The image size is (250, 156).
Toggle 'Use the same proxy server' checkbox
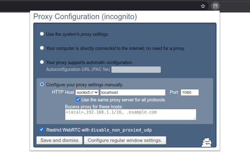pyautogui.click(x=78, y=99)
